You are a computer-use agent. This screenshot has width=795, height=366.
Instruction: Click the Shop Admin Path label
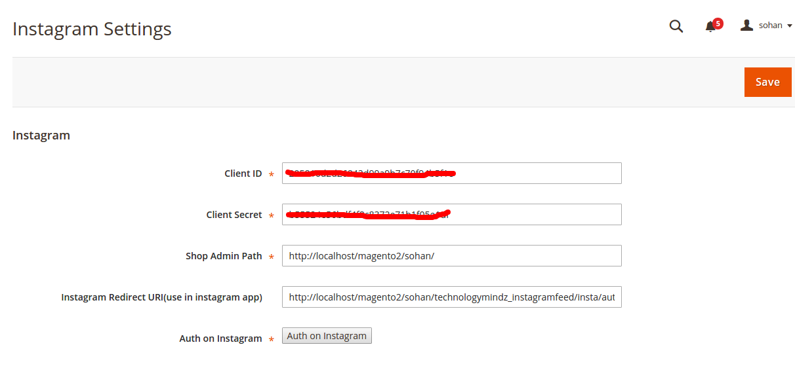[224, 256]
